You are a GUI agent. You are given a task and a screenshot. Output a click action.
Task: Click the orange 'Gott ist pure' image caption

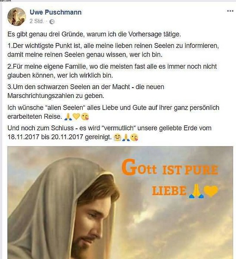(170, 167)
